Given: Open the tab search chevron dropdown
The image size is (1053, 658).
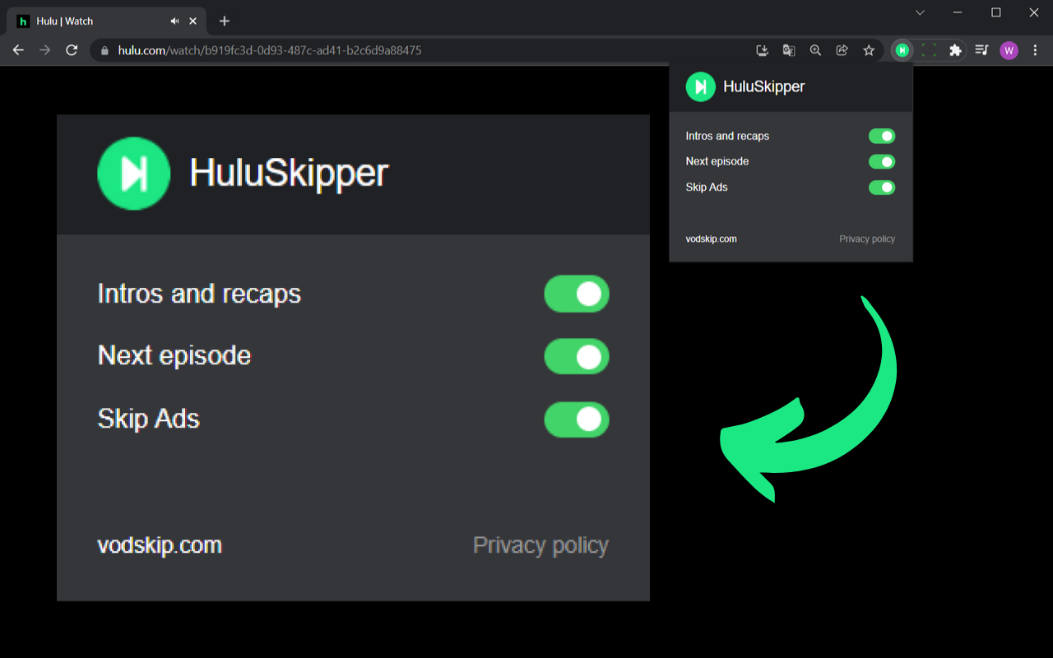Looking at the screenshot, I should click(x=920, y=12).
